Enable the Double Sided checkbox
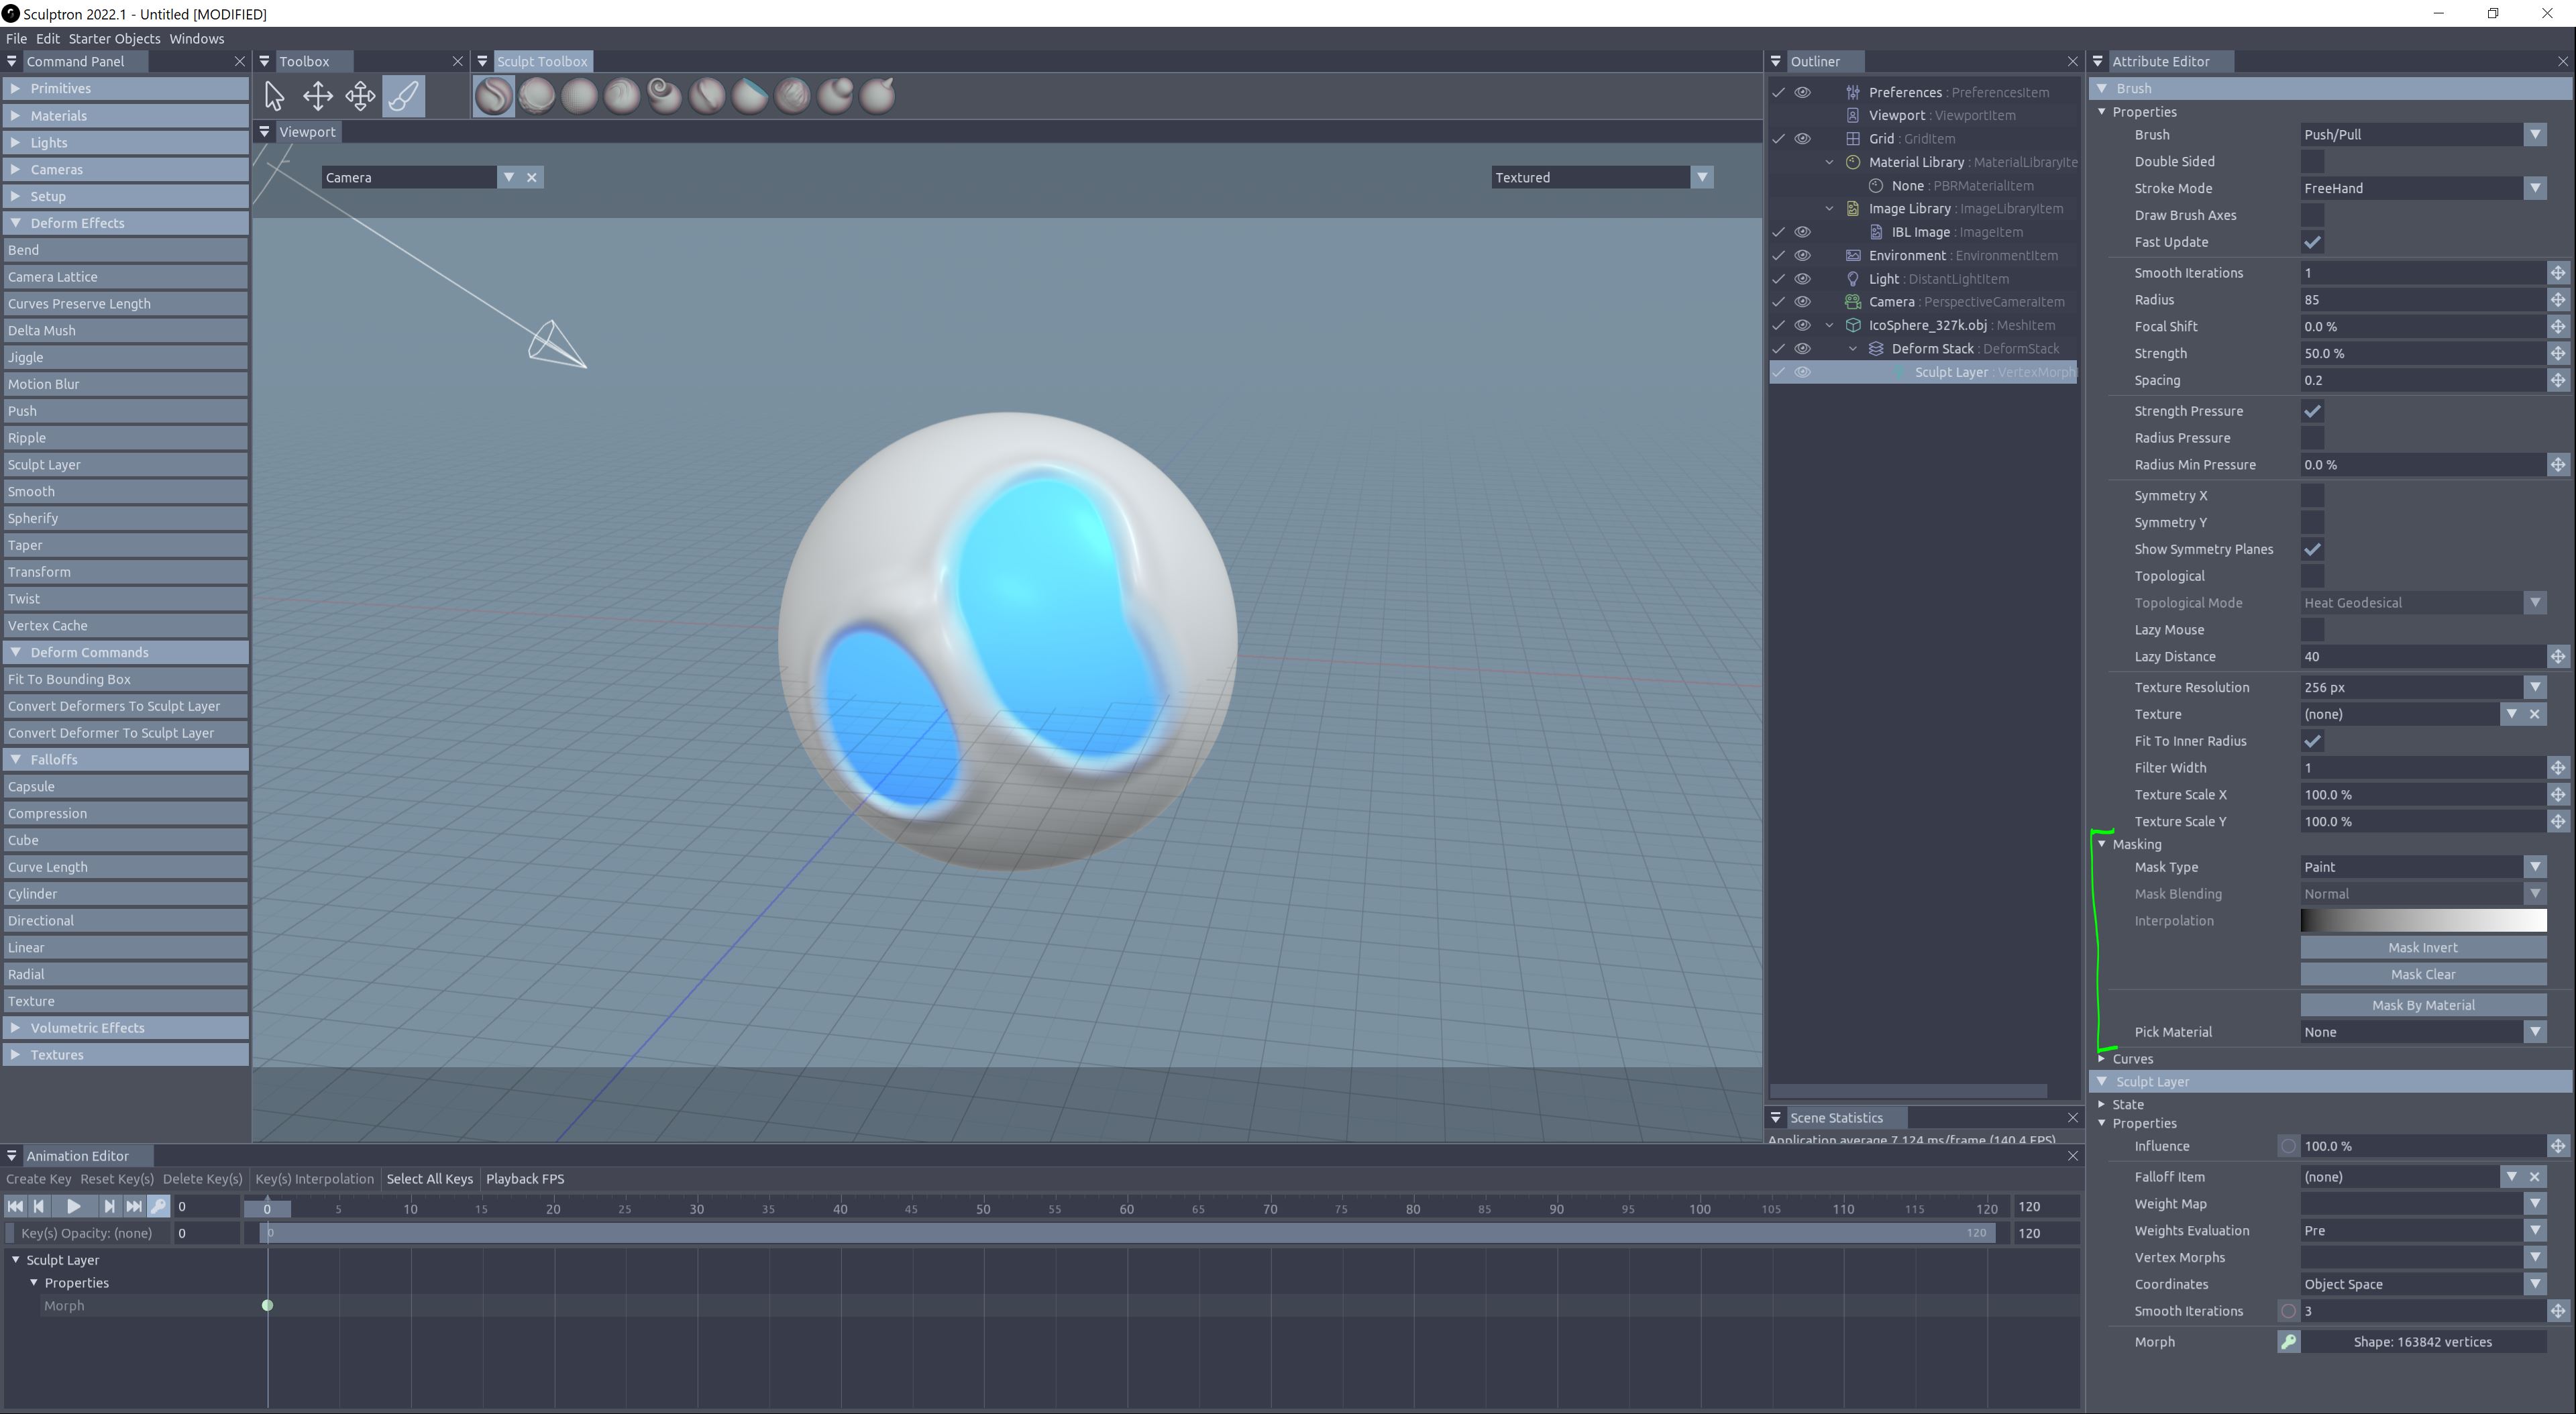2576x1414 pixels. pyautogui.click(x=2312, y=162)
